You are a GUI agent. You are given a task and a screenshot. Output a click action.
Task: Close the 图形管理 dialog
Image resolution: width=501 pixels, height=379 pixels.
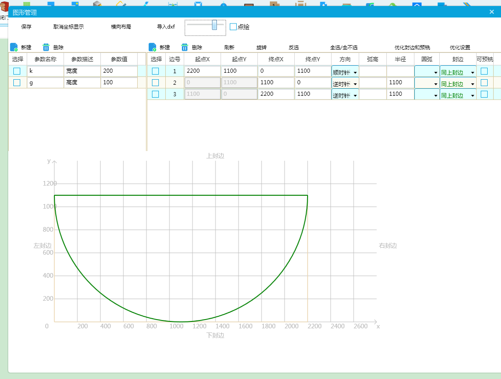coord(491,12)
